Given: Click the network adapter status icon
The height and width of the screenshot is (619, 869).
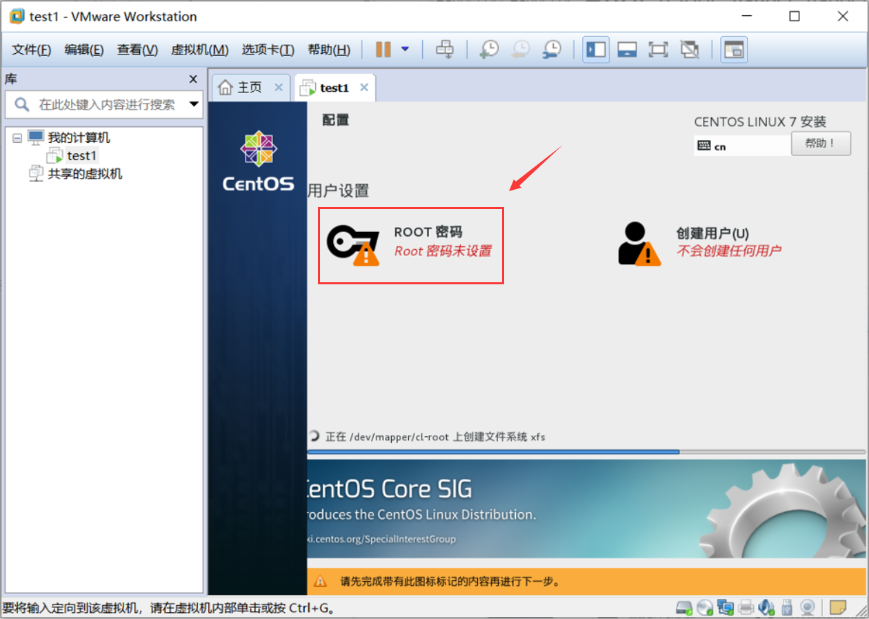Looking at the screenshot, I should (x=725, y=607).
